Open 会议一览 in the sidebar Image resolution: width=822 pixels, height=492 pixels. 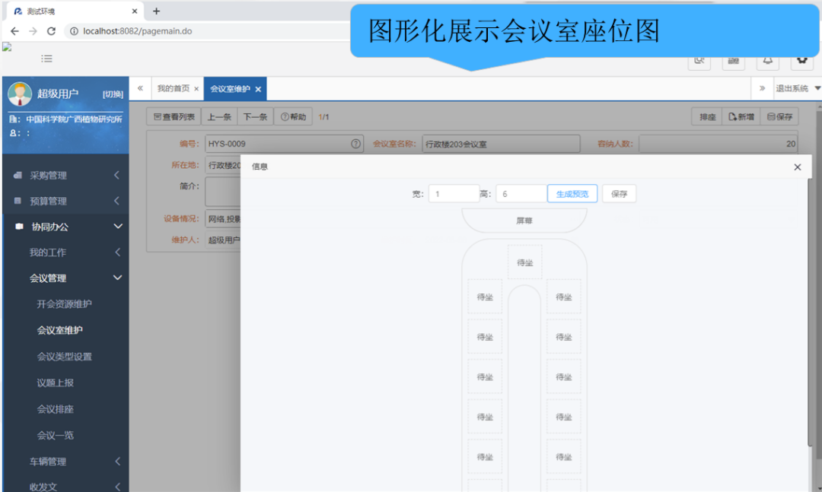[55, 435]
